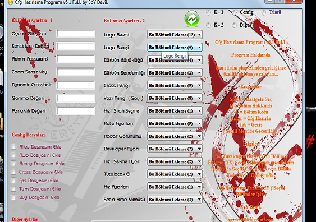The image size is (316, 222).
Task: Click the Dynamic Crosshair input field
Action: (76, 85)
